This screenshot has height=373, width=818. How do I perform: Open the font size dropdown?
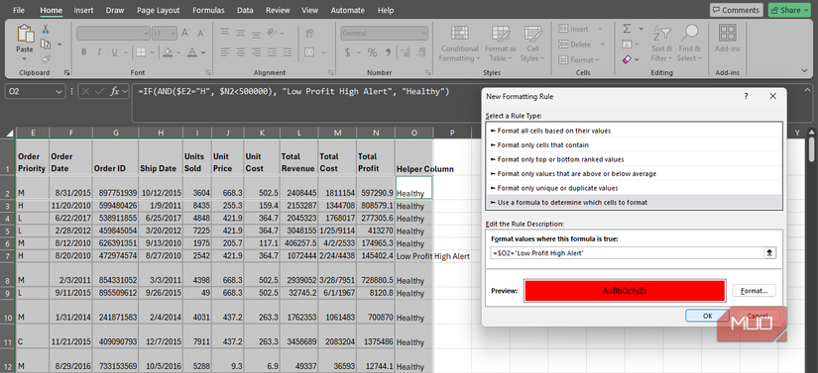173,34
